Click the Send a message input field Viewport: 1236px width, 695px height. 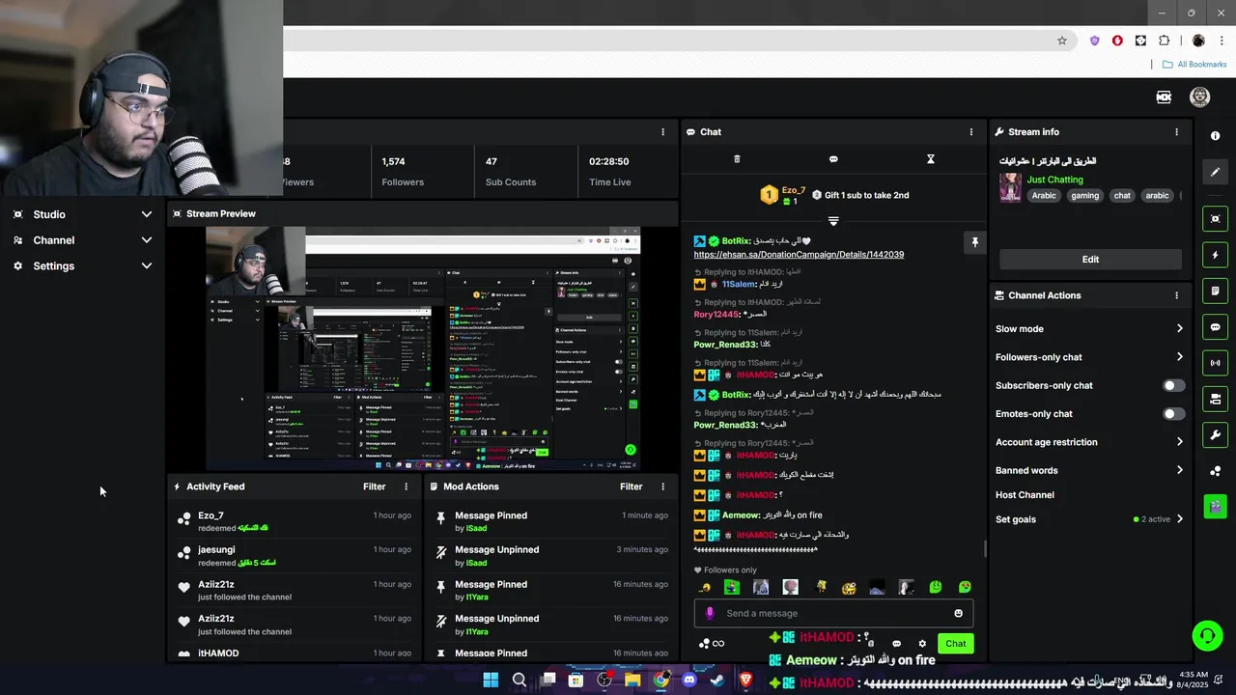point(833,613)
